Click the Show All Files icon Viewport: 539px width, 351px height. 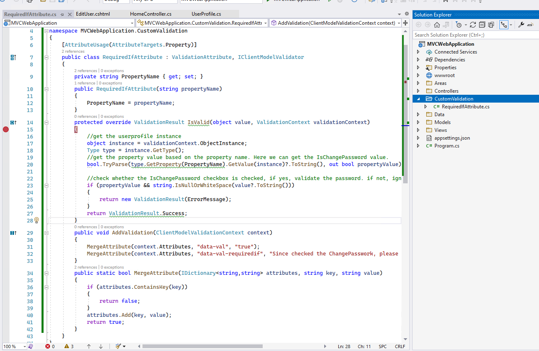[490, 25]
